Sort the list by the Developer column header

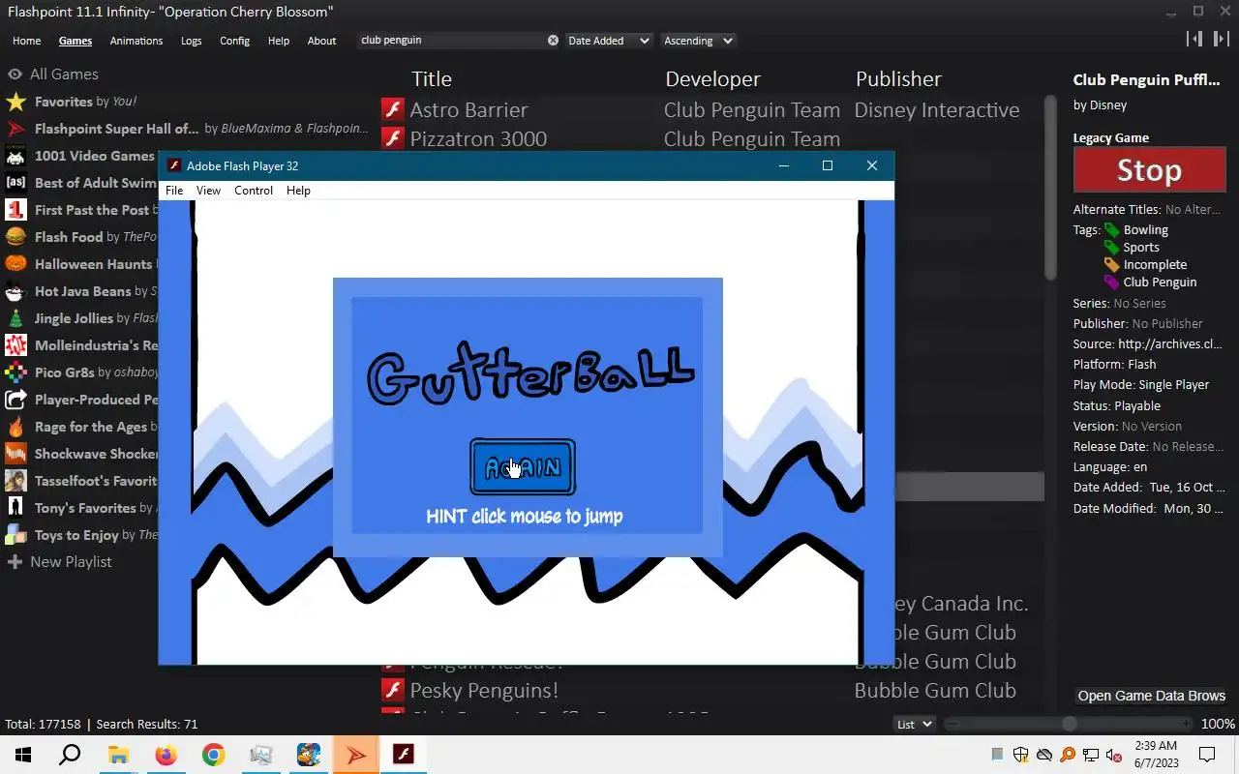pyautogui.click(x=712, y=79)
